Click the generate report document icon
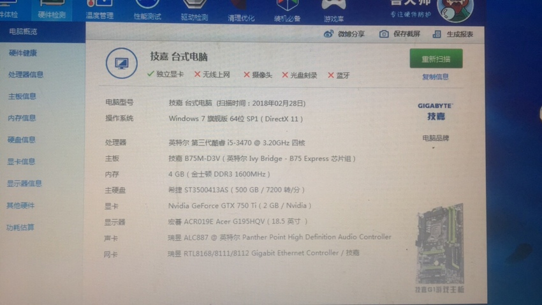Image resolution: width=542 pixels, height=305 pixels. point(437,34)
